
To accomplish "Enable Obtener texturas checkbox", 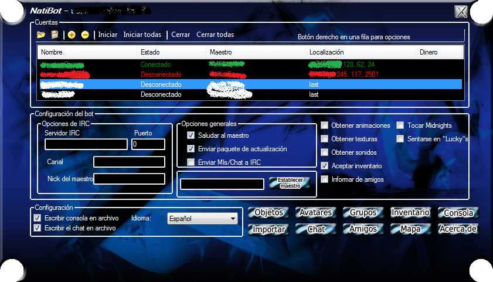I will tap(325, 138).
